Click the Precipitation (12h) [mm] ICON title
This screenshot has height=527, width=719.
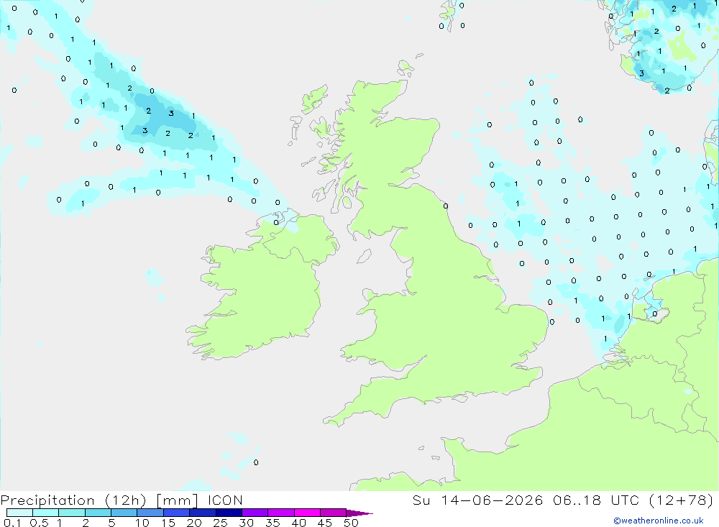point(122,500)
